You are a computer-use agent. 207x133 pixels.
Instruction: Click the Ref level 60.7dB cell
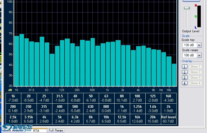tap(168, 119)
